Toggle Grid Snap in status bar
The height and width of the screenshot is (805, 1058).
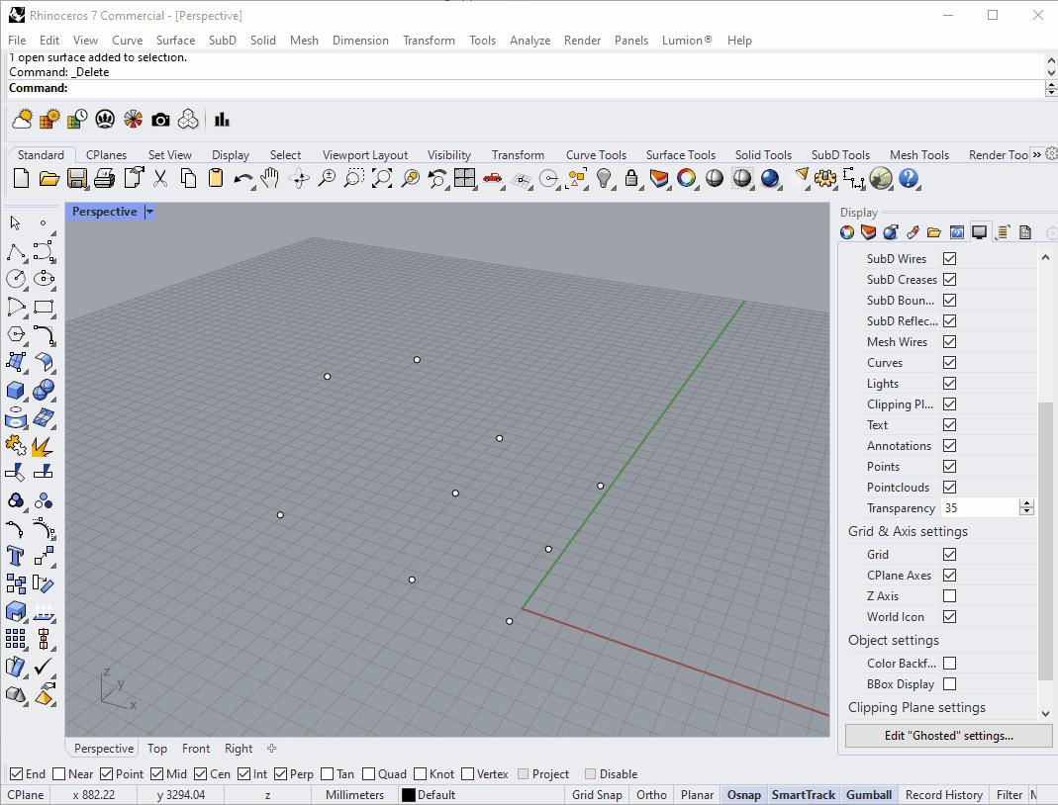coord(597,795)
